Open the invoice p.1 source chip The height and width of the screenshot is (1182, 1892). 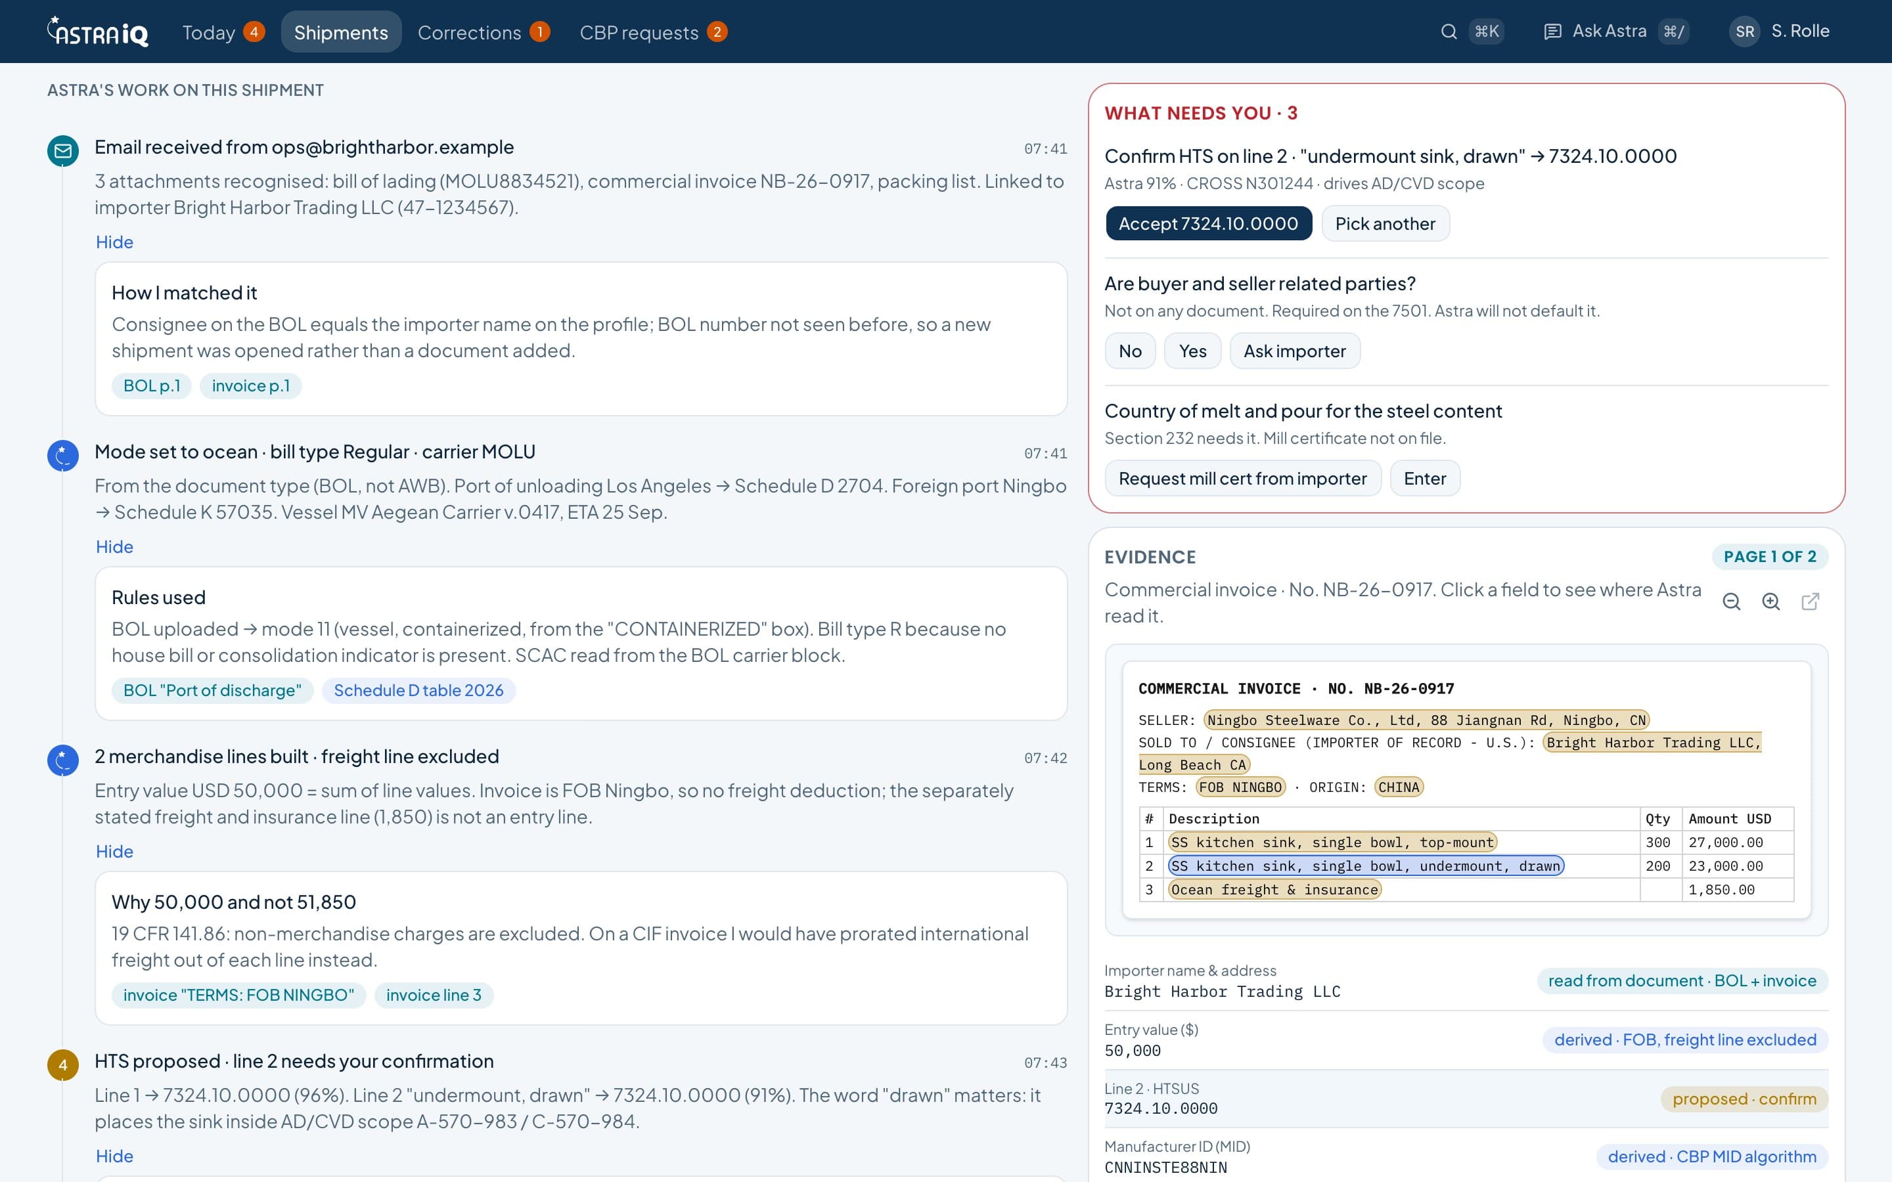(250, 385)
